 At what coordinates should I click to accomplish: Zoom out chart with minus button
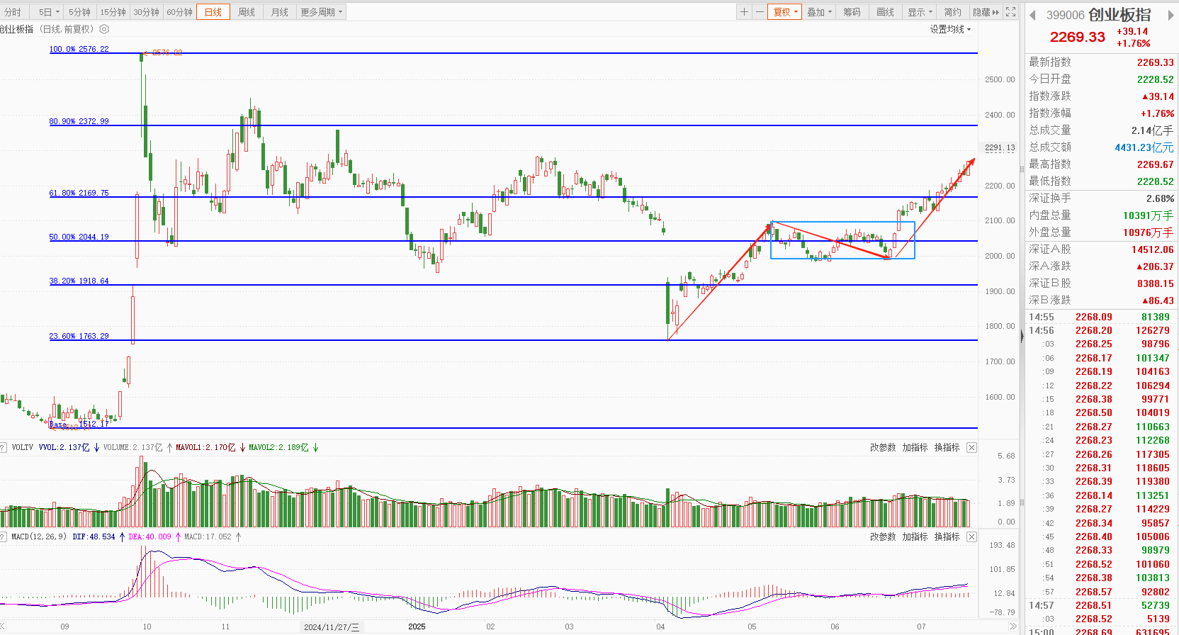click(x=760, y=12)
